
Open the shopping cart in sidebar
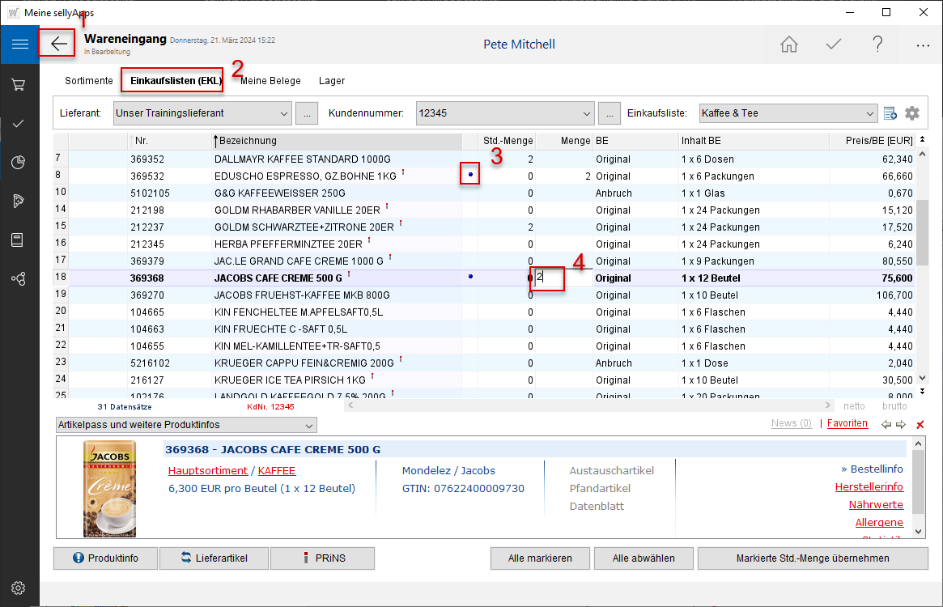[x=19, y=84]
